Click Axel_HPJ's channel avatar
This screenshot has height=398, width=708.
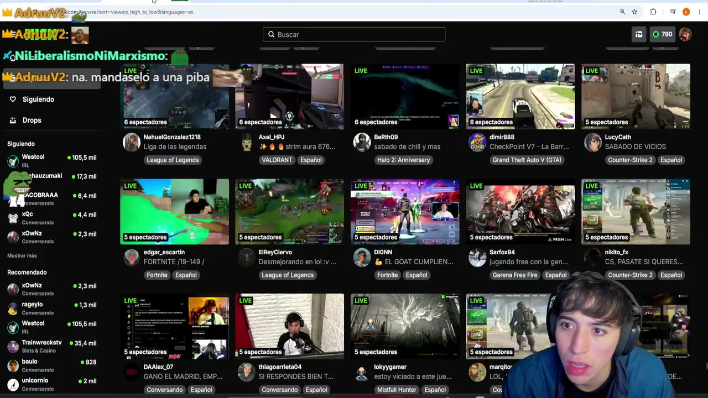point(247,142)
